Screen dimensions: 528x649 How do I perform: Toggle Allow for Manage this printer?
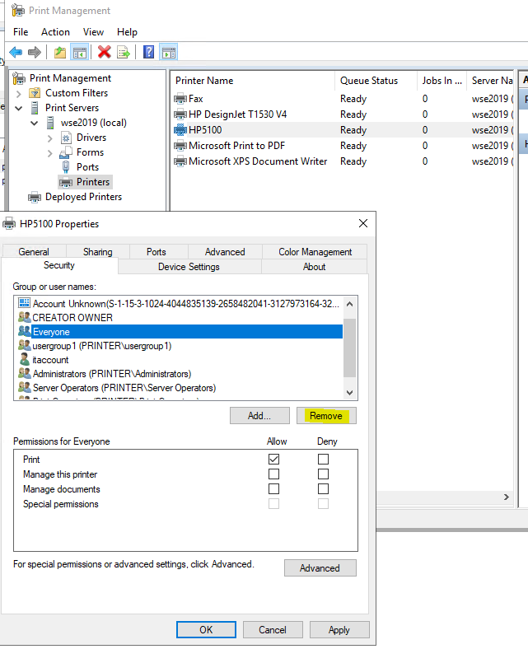coord(273,474)
